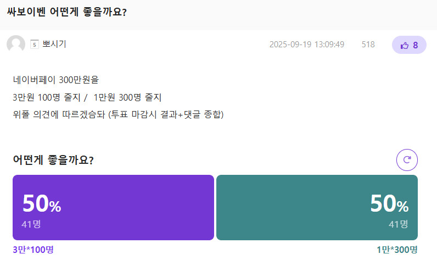Click the username 뽀시기
Viewport: 437px width, 265px height.
point(54,45)
